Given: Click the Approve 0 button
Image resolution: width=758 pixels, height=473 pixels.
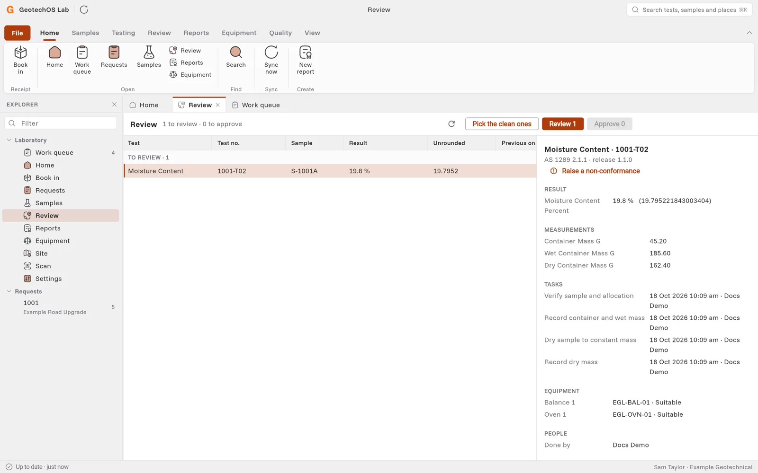Looking at the screenshot, I should 609,124.
